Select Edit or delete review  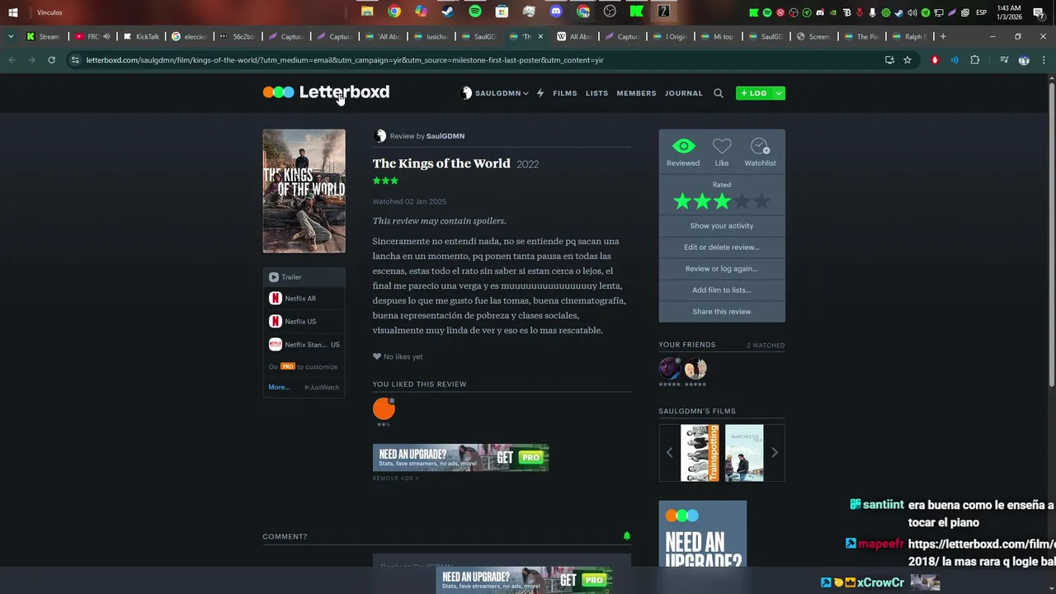pos(722,247)
